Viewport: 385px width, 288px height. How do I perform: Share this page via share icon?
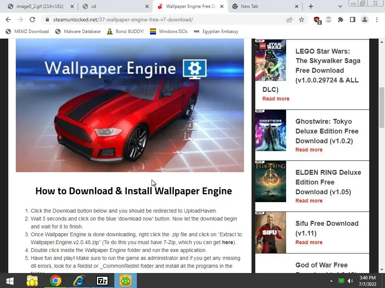pyautogui.click(x=290, y=19)
